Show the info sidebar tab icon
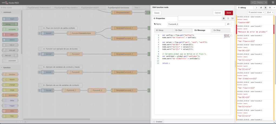Image resolution: width=276 pixels, height=124 pixels. click(x=257, y=8)
